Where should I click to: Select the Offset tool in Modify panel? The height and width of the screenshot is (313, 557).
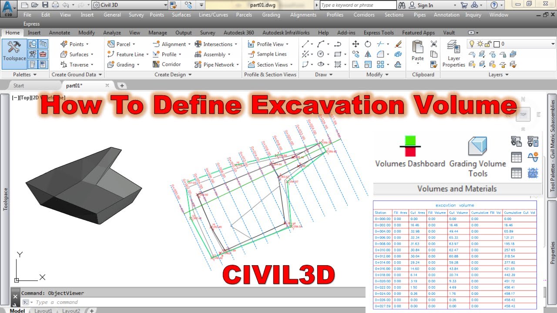coord(398,64)
